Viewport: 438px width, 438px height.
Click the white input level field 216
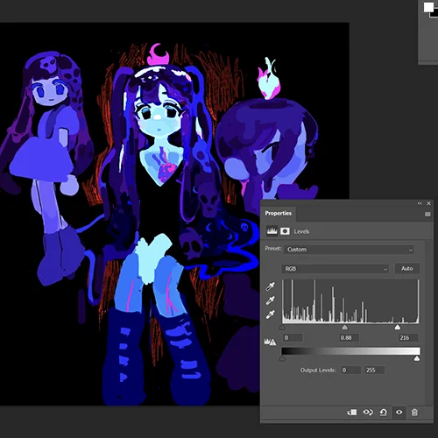pos(408,338)
